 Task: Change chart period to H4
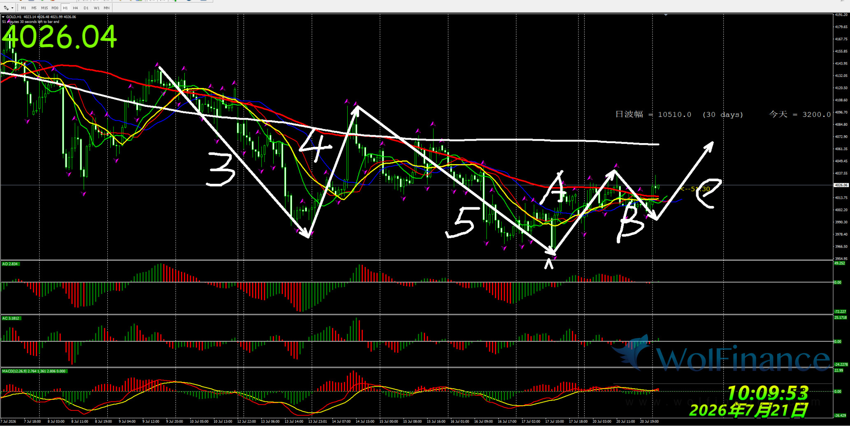tap(75, 8)
